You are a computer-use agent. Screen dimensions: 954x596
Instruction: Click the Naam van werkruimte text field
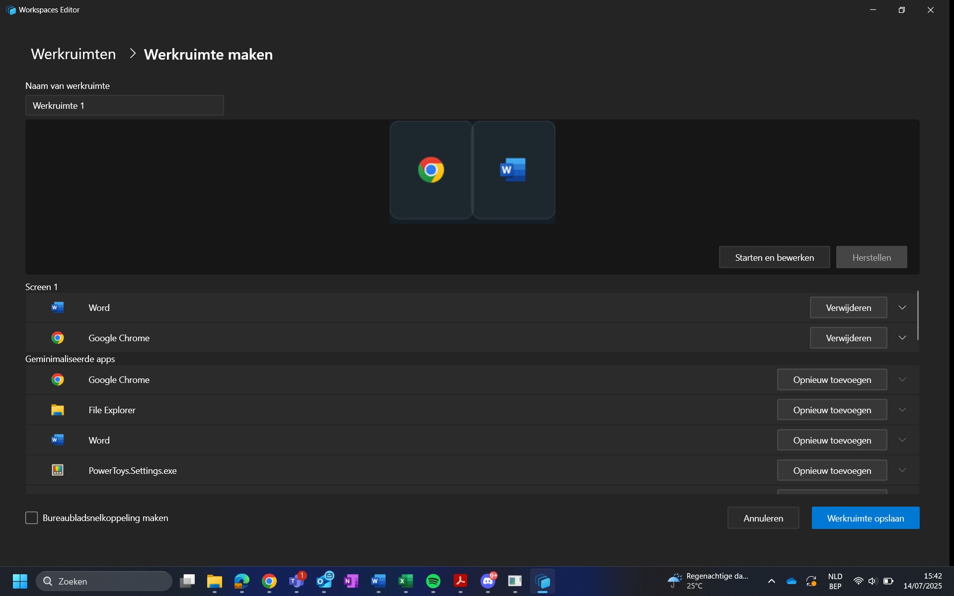(x=124, y=105)
